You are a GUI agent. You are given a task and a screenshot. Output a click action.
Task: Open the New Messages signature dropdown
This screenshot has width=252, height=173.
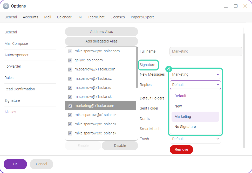(195, 74)
